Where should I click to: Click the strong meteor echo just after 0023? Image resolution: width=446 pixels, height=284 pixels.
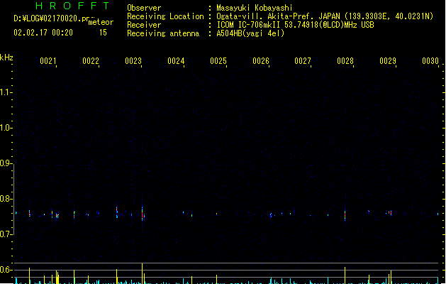[143, 214]
